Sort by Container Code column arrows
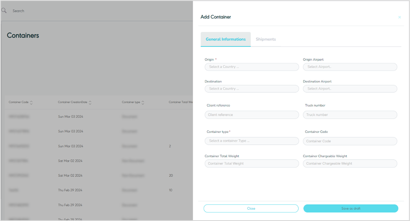Viewport: 410px width, 221px height. [x=31, y=102]
